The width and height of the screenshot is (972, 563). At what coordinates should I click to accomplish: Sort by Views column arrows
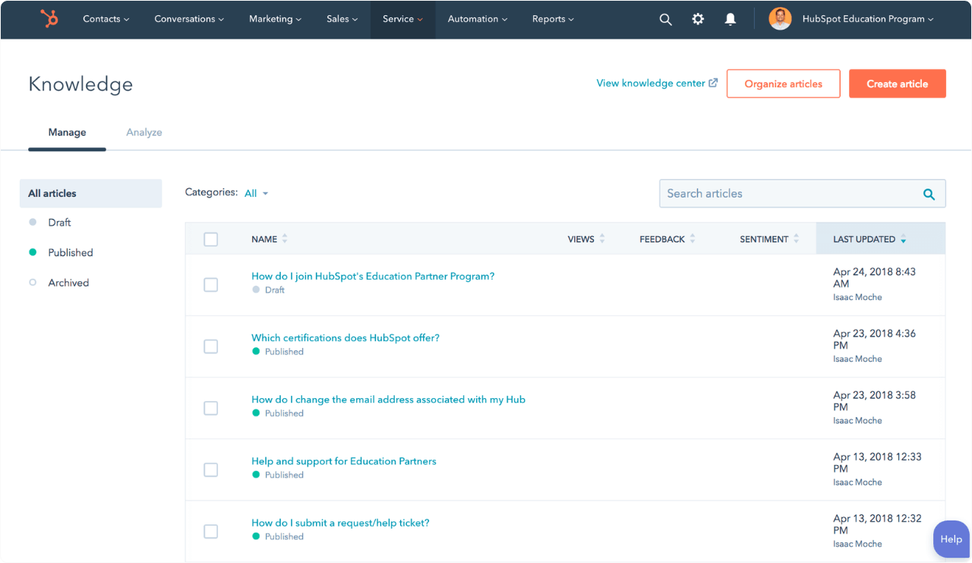[x=602, y=239]
